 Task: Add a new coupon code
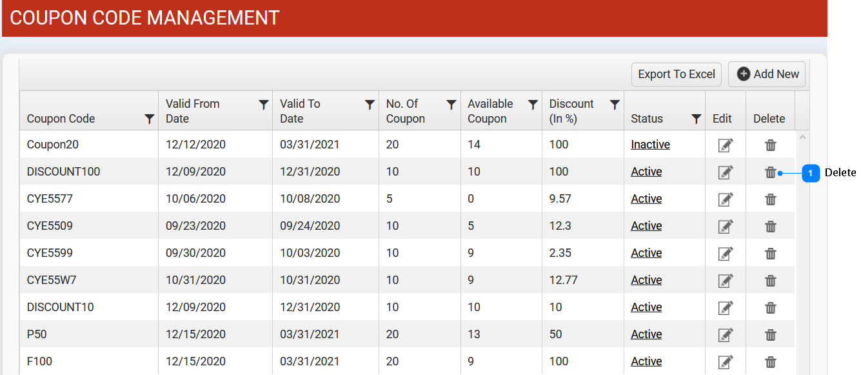(767, 74)
